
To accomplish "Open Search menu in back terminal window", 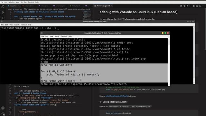I will pyautogui.click(x=17, y=25).
